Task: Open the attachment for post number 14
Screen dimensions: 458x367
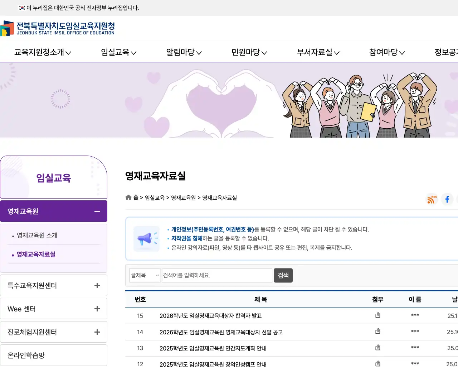Action: tap(377, 331)
